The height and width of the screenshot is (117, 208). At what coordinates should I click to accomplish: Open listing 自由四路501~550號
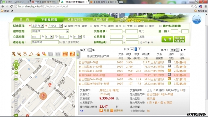[x=91, y=79]
